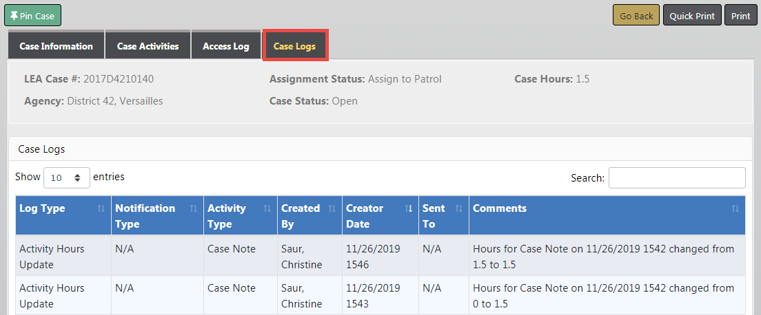The image size is (761, 315).
Task: Sort the table by Activity Type arrows
Action: (267, 208)
